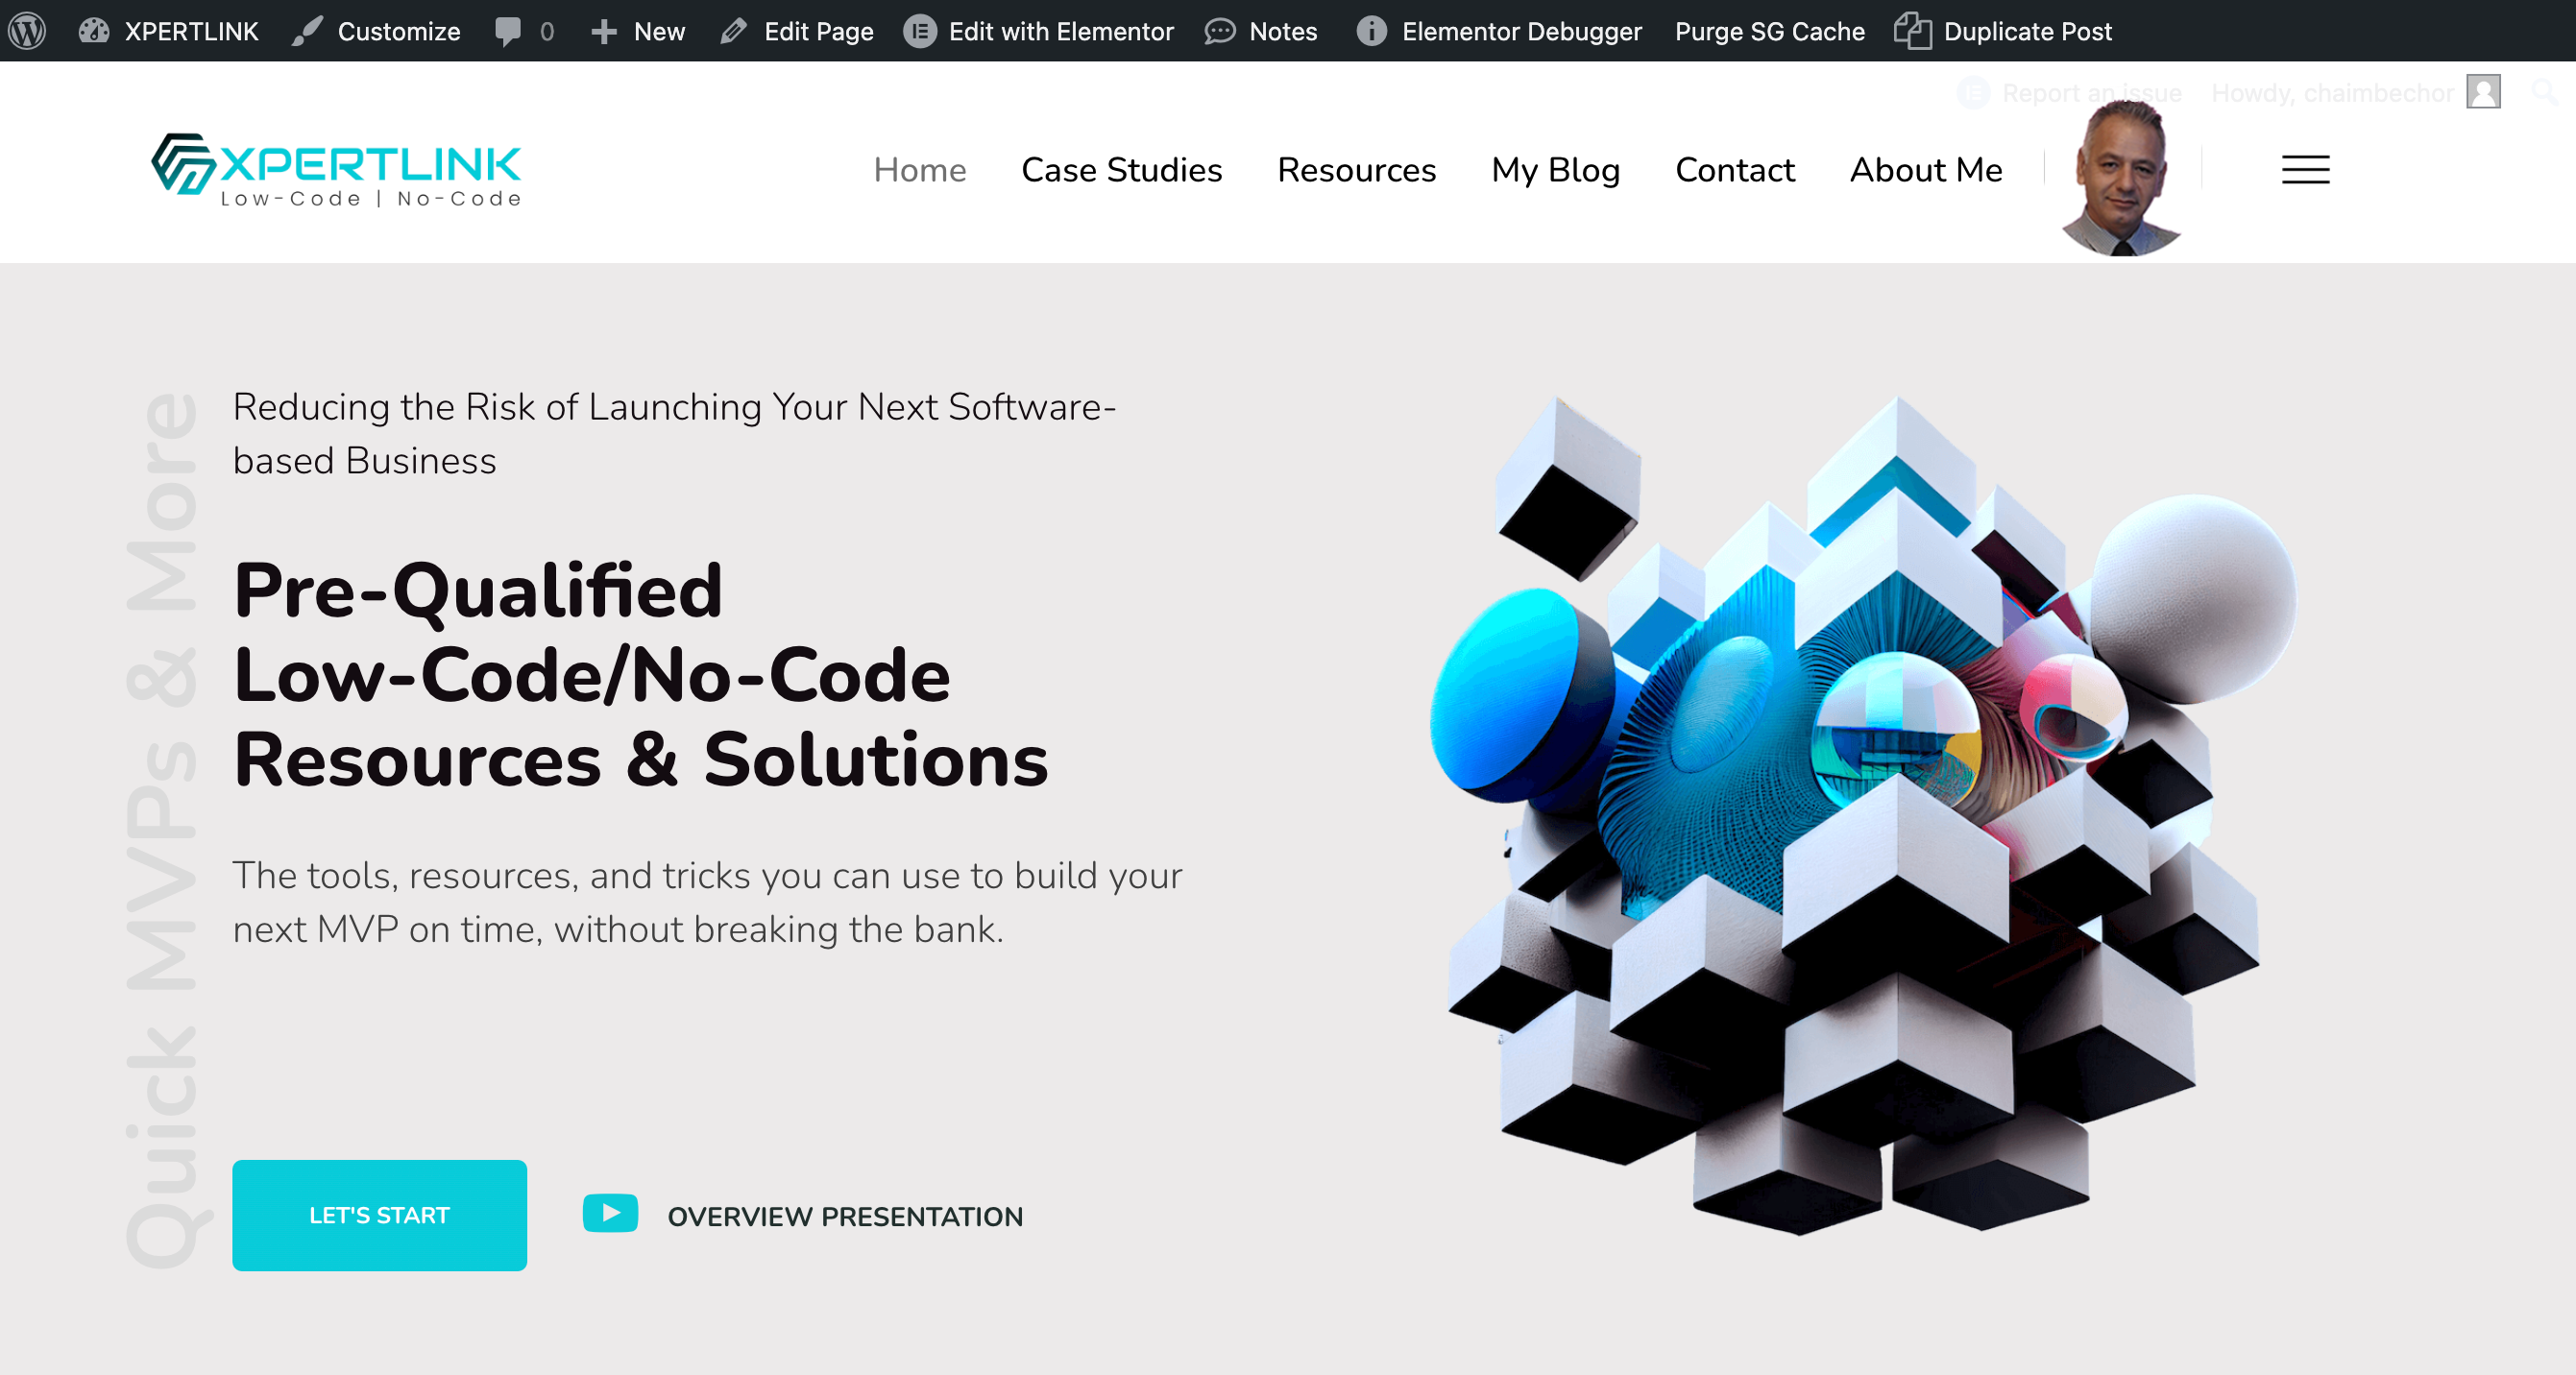Click the Edit Page pencil icon
The image size is (2576, 1375).
coord(734,31)
